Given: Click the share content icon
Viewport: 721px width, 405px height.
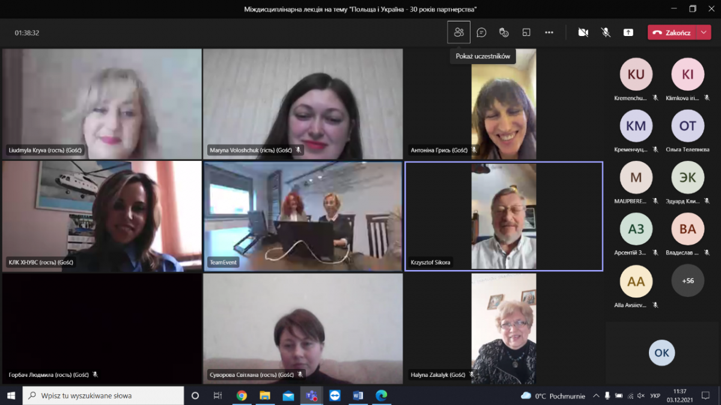Looking at the screenshot, I should click(x=628, y=32).
